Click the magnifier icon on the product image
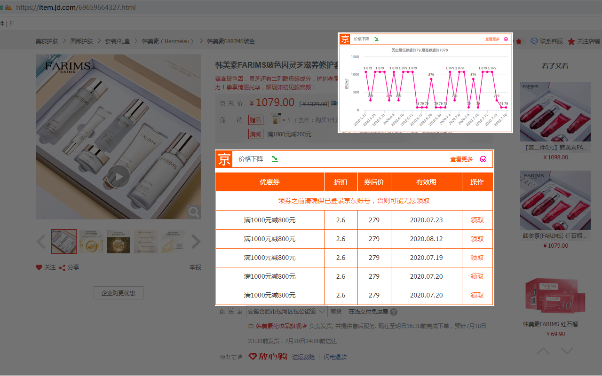 point(194,212)
